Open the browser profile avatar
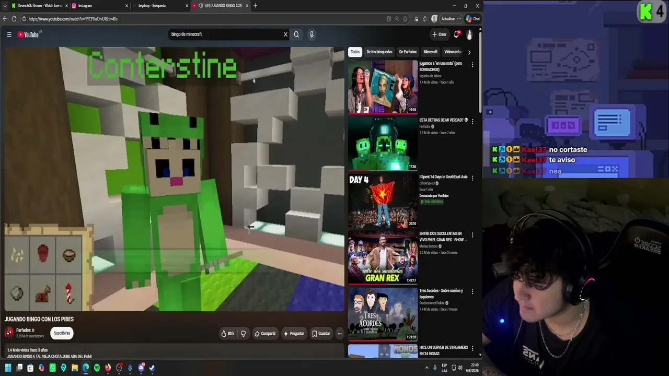This screenshot has width=669, height=376. coord(434,19)
